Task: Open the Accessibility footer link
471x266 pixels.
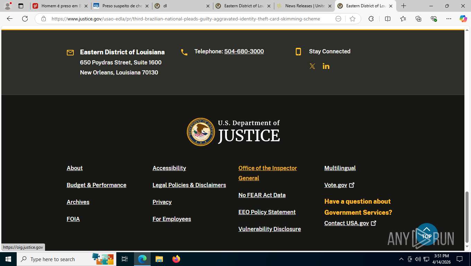Action: coord(169,168)
